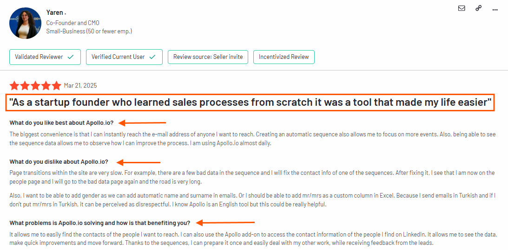This screenshot has width=508, height=250.
Task: Click the orange arrow beside 'like best' heading
Action: click(x=142, y=122)
